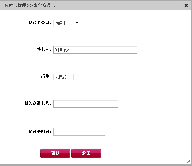Open the 商通卡类型 dropdown list
This screenshot has width=192, height=166.
pyautogui.click(x=67, y=23)
